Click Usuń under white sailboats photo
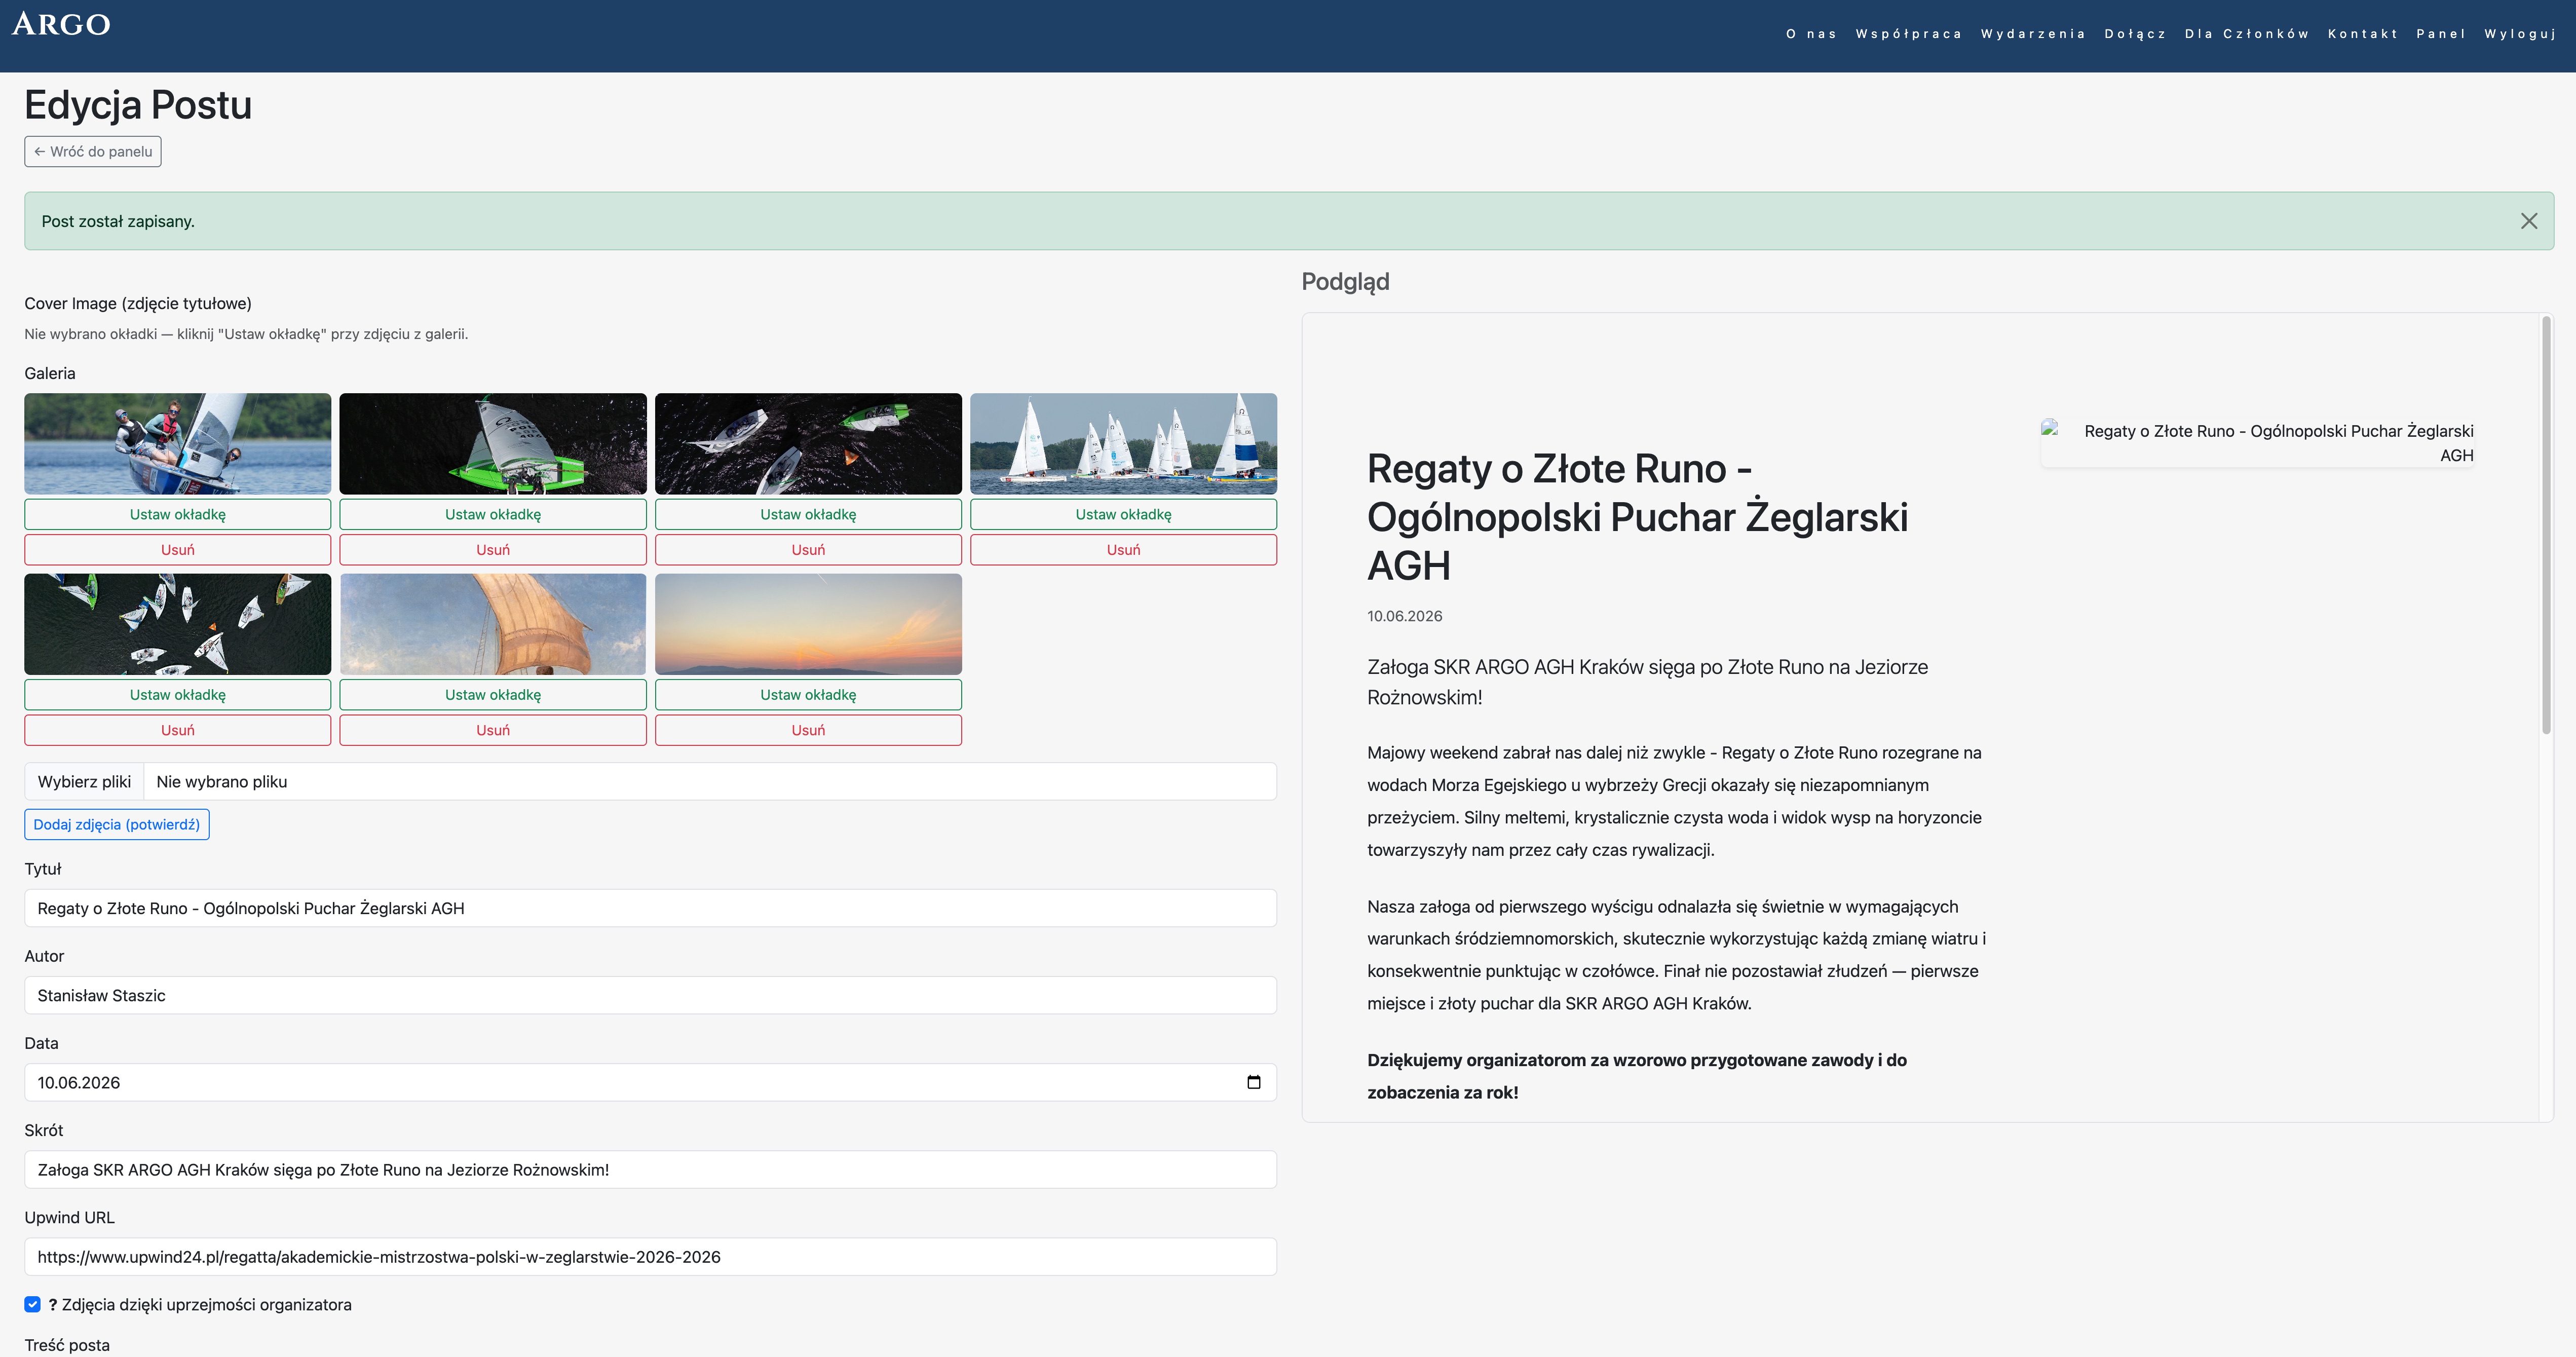The image size is (2576, 1357). [x=1123, y=550]
